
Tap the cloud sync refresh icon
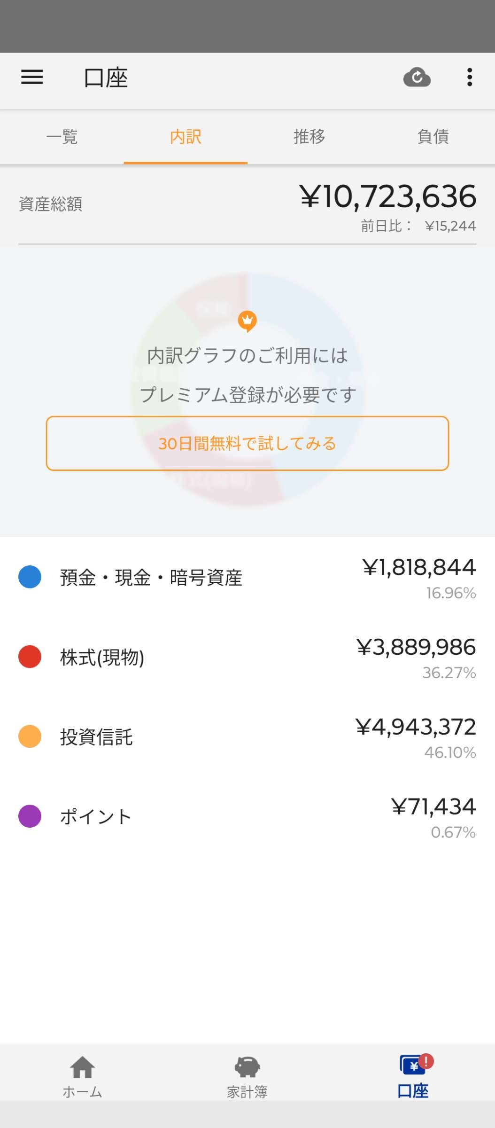coord(417,78)
